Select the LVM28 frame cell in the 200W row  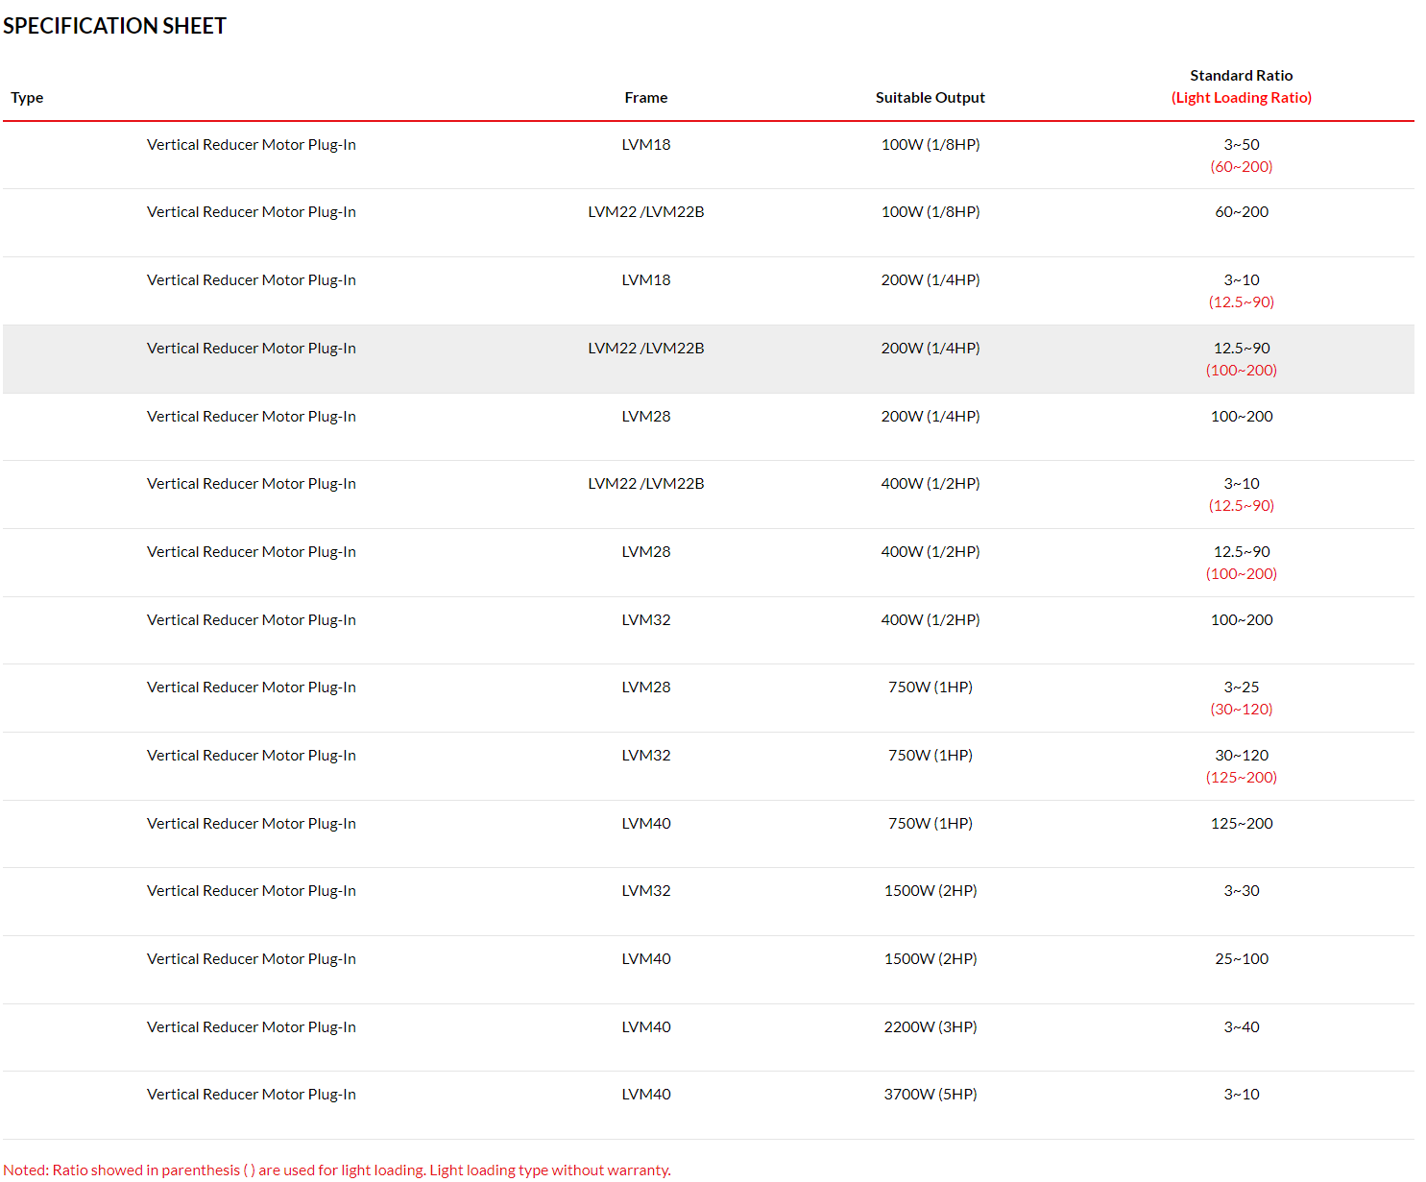646,417
